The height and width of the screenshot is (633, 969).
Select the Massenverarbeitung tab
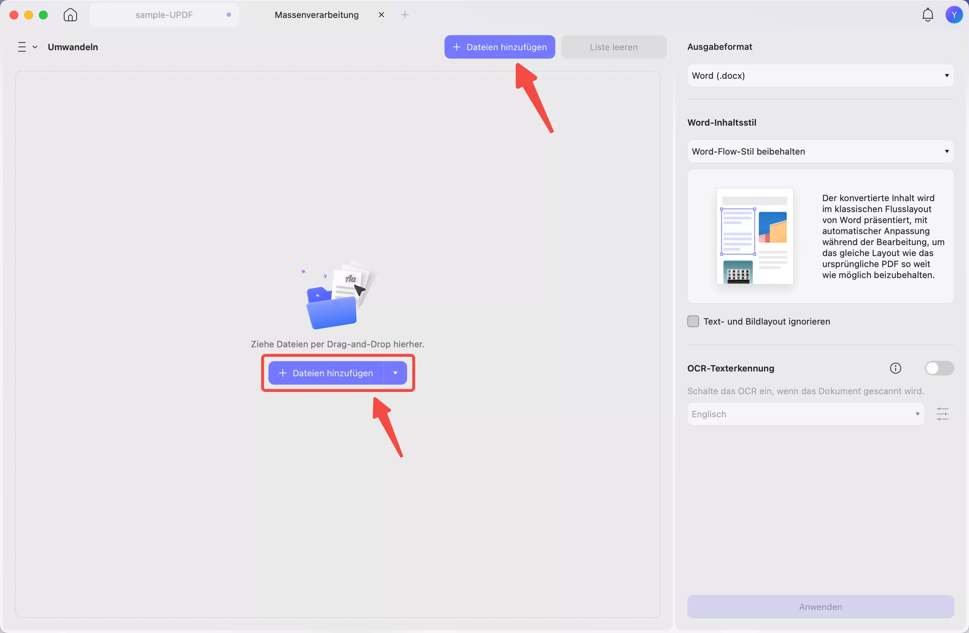click(x=317, y=15)
